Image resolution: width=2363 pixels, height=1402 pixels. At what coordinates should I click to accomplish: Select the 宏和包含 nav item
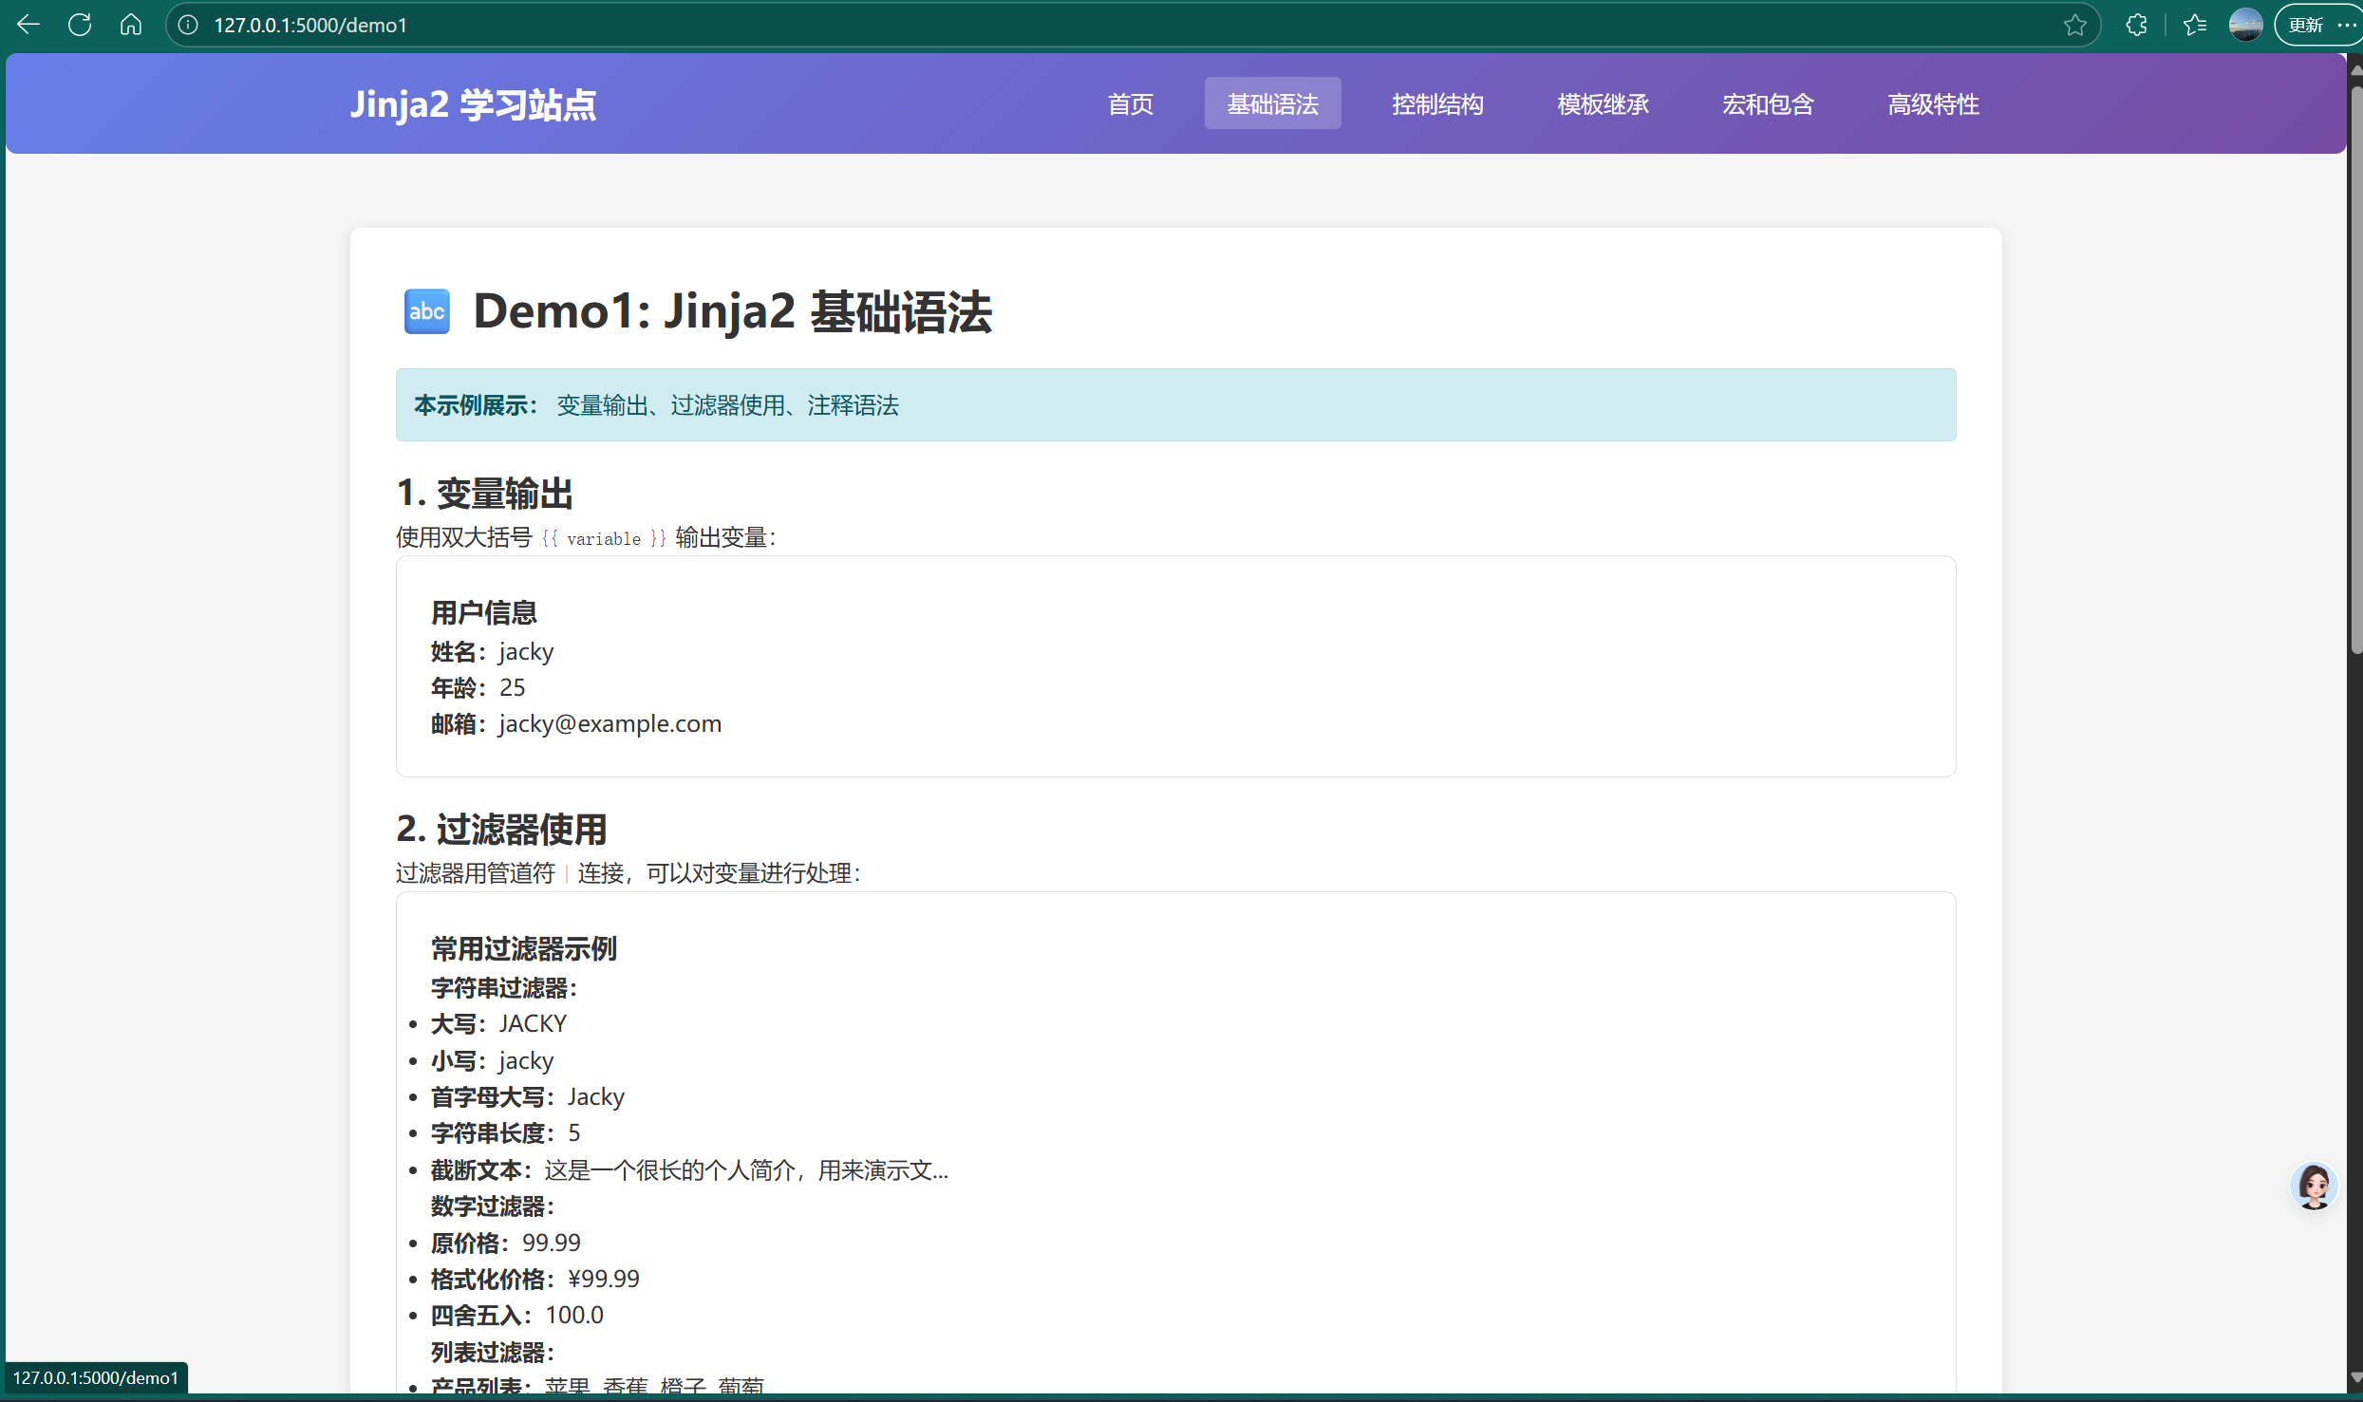point(1766,103)
